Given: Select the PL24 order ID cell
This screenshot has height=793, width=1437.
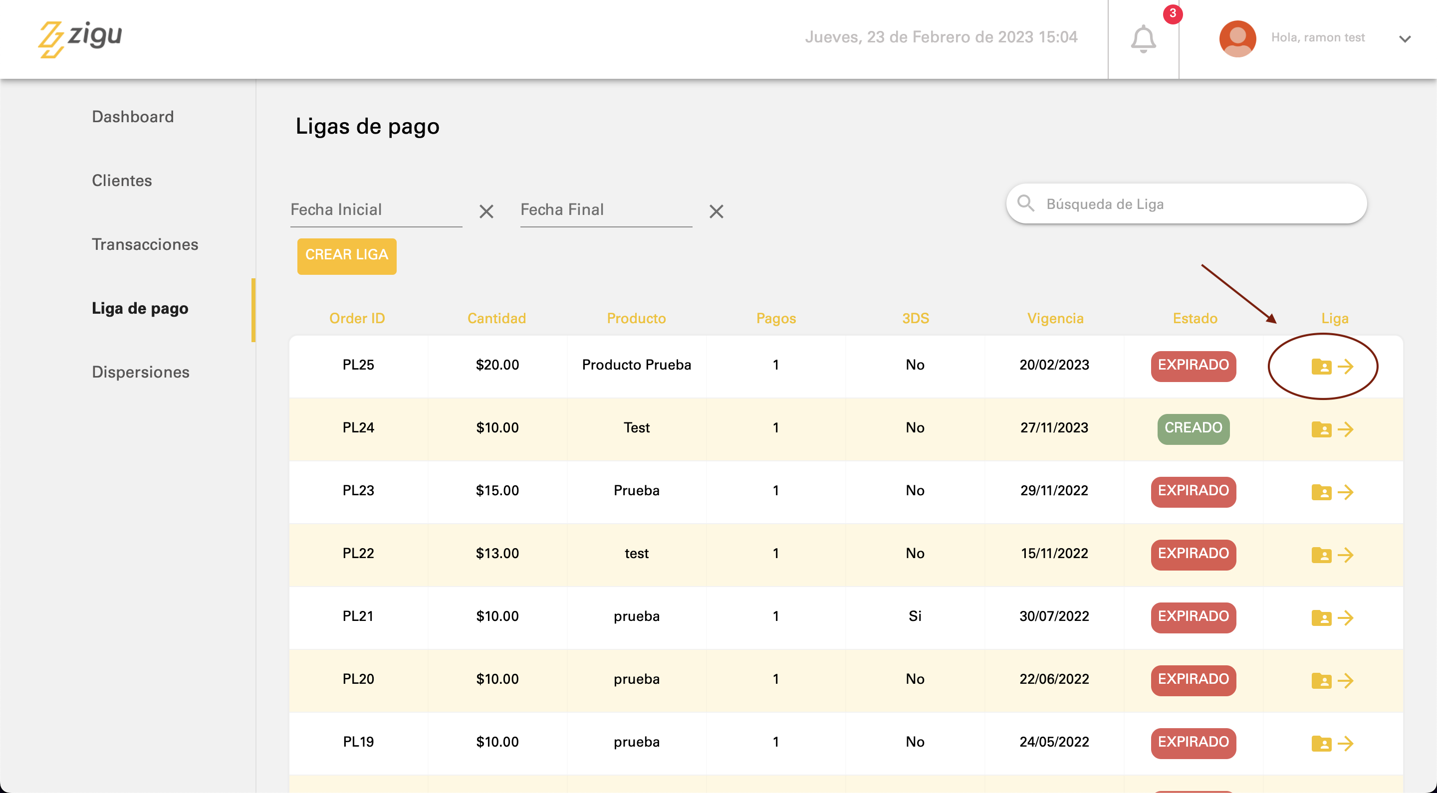Looking at the screenshot, I should point(358,428).
